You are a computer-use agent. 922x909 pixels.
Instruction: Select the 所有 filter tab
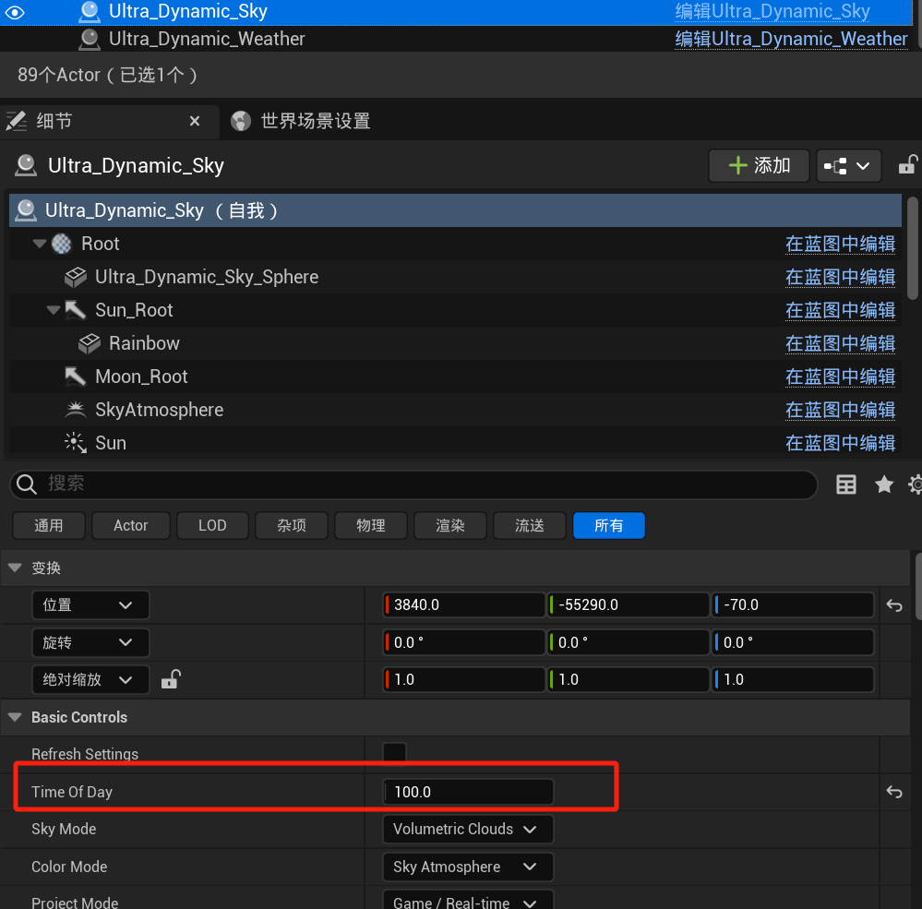click(x=609, y=526)
